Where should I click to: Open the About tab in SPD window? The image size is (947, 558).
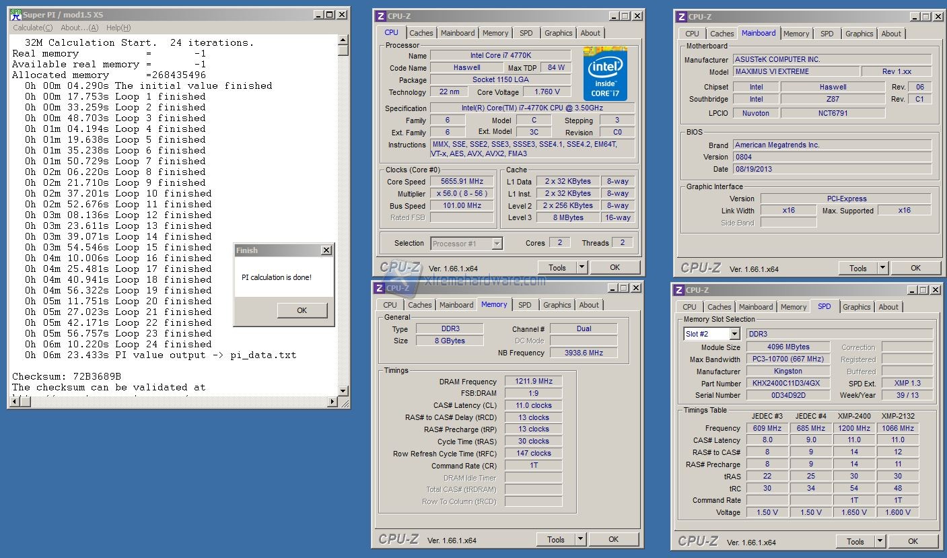[888, 307]
